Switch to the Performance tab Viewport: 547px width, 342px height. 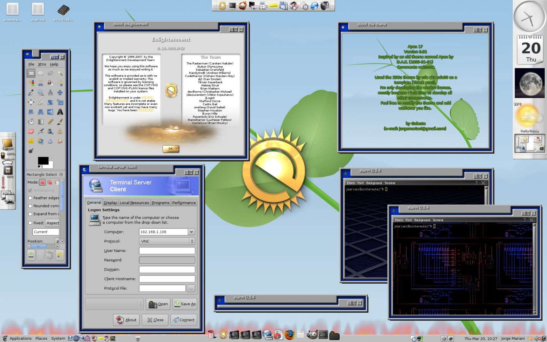coord(184,203)
